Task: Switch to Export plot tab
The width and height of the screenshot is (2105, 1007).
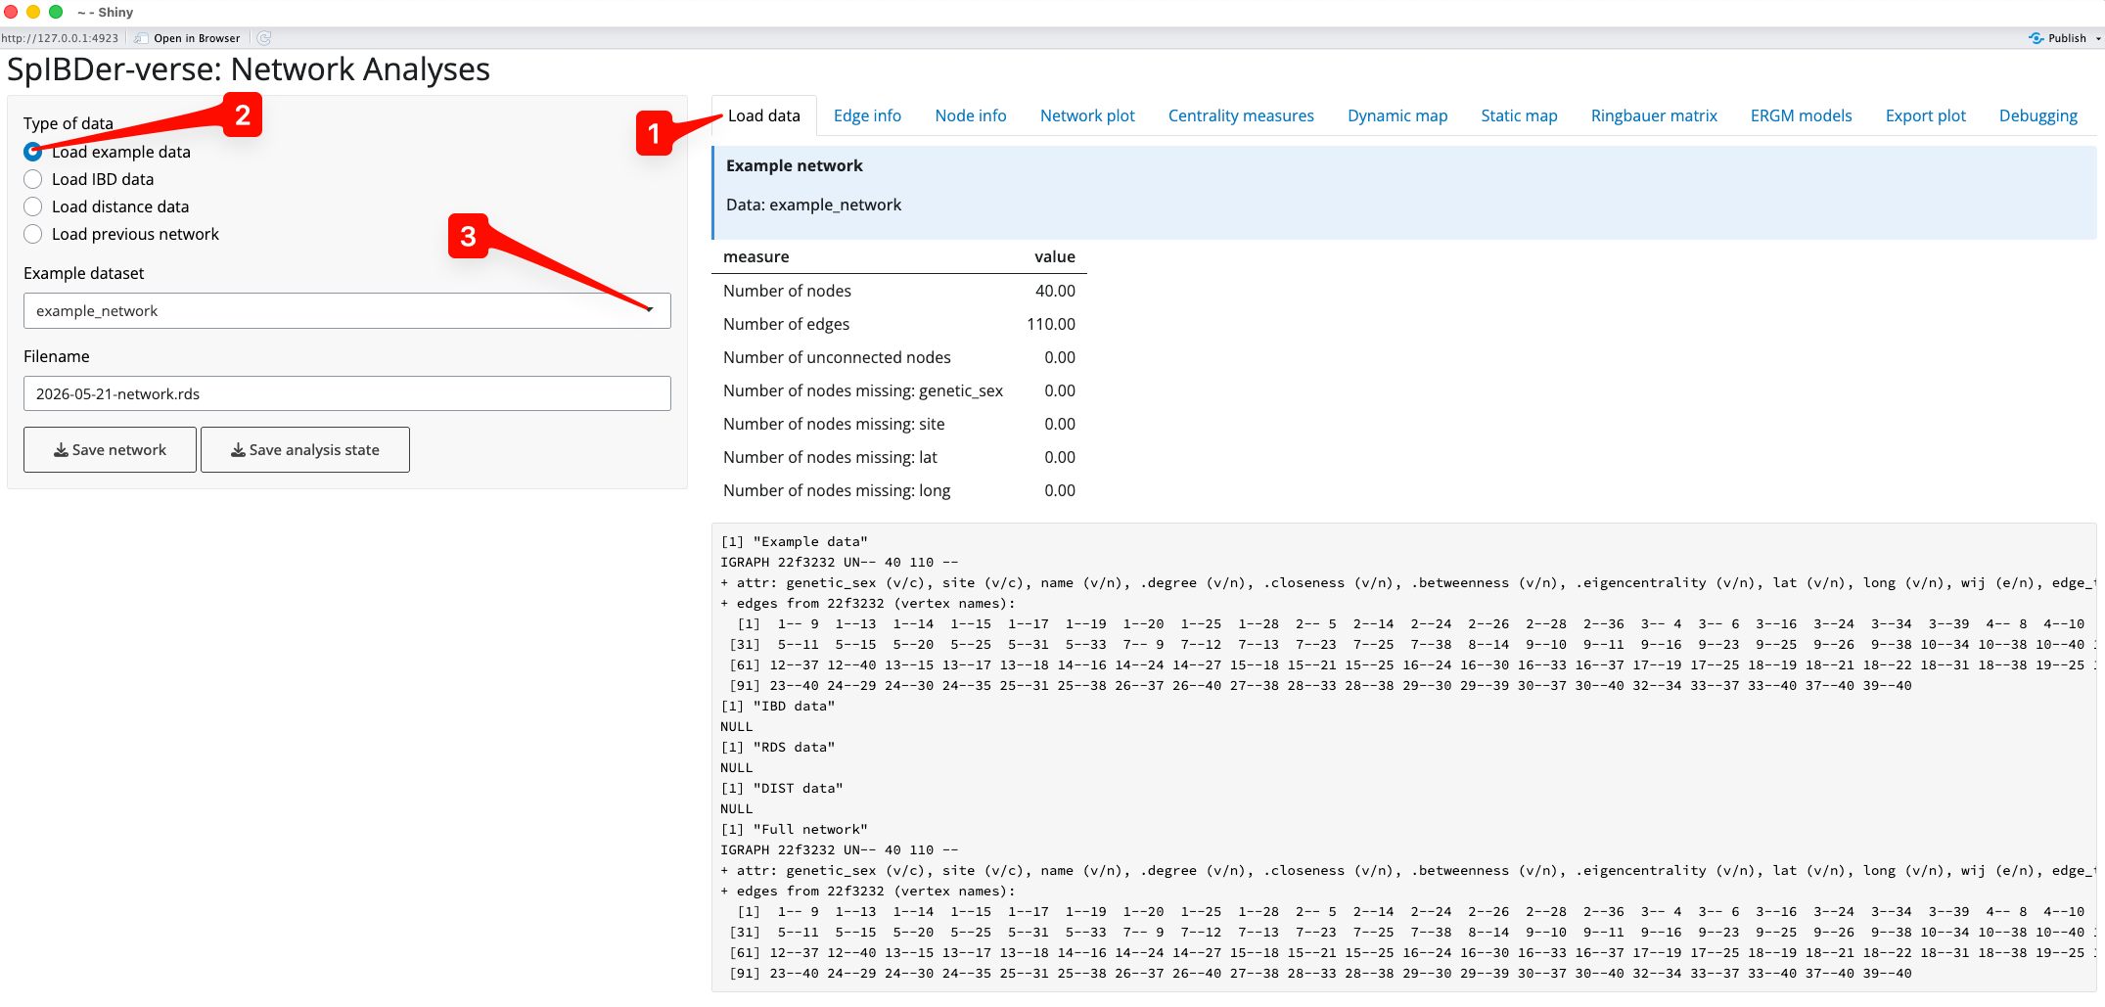Action: pos(1925,115)
